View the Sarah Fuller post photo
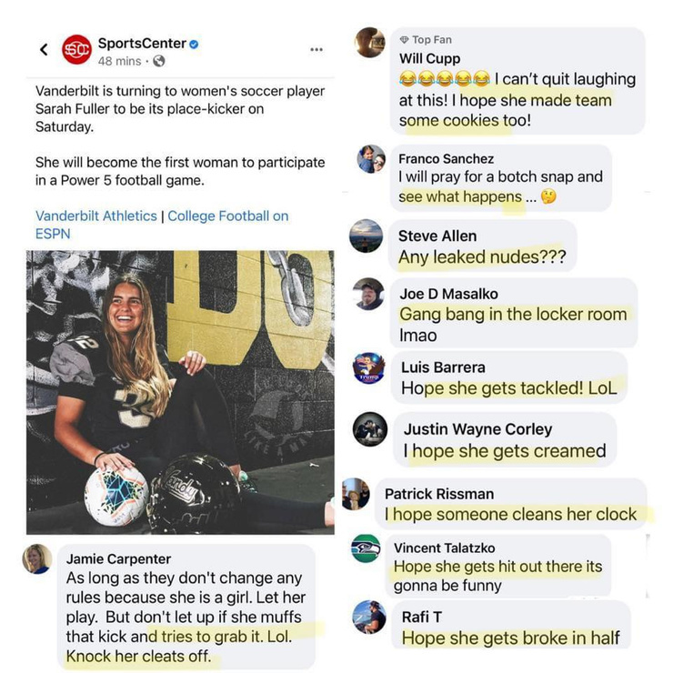673x673 pixels. tap(180, 392)
